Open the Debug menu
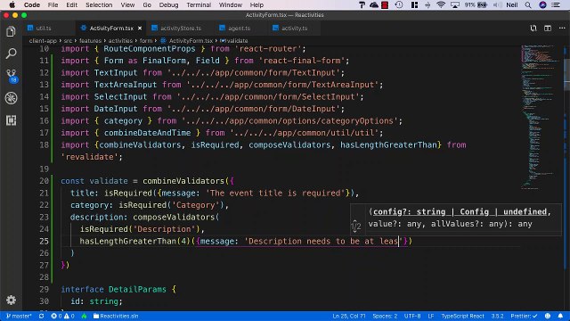Image resolution: width=570 pixels, height=321 pixels. click(x=168, y=4)
